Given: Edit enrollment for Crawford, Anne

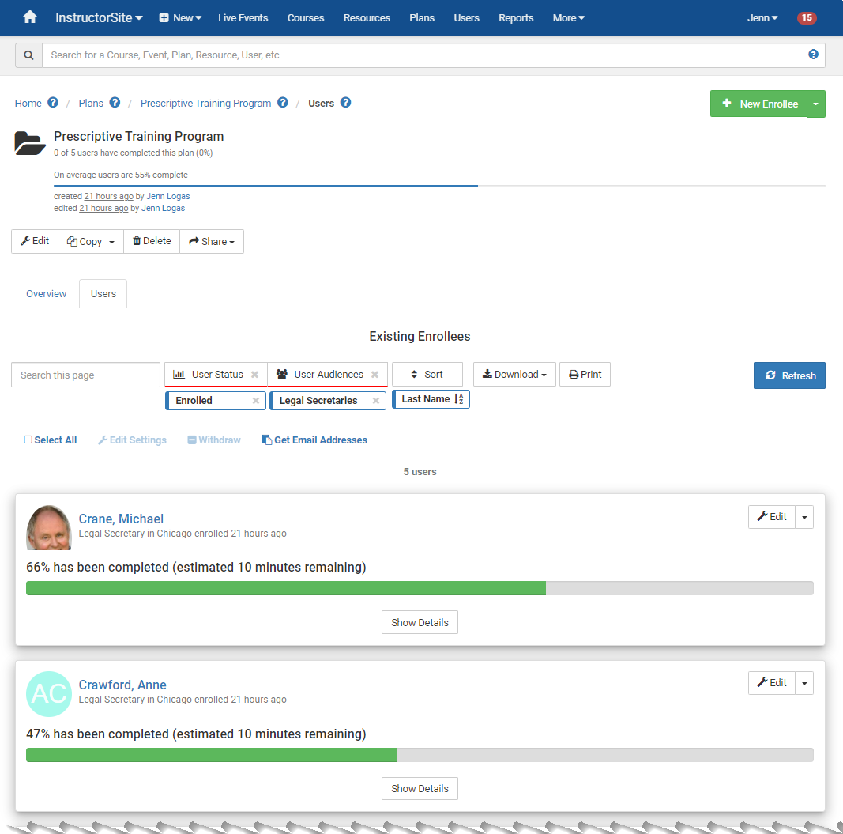Looking at the screenshot, I should pyautogui.click(x=771, y=683).
